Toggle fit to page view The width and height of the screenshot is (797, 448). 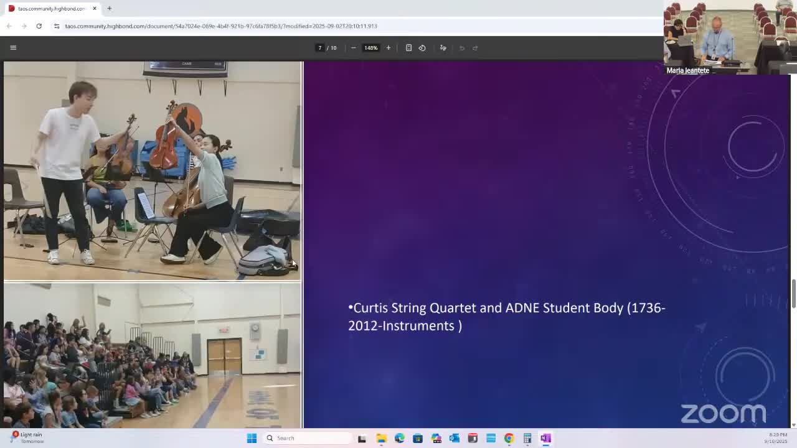point(408,48)
